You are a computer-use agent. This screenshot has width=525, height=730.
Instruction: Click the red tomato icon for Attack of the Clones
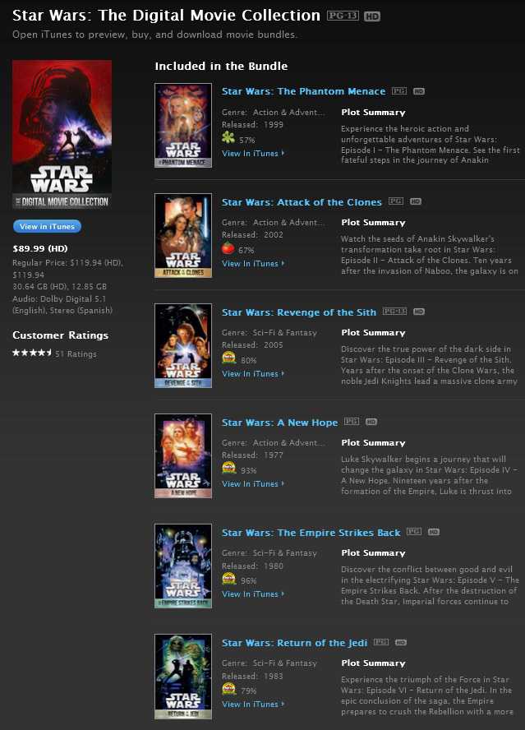point(228,248)
